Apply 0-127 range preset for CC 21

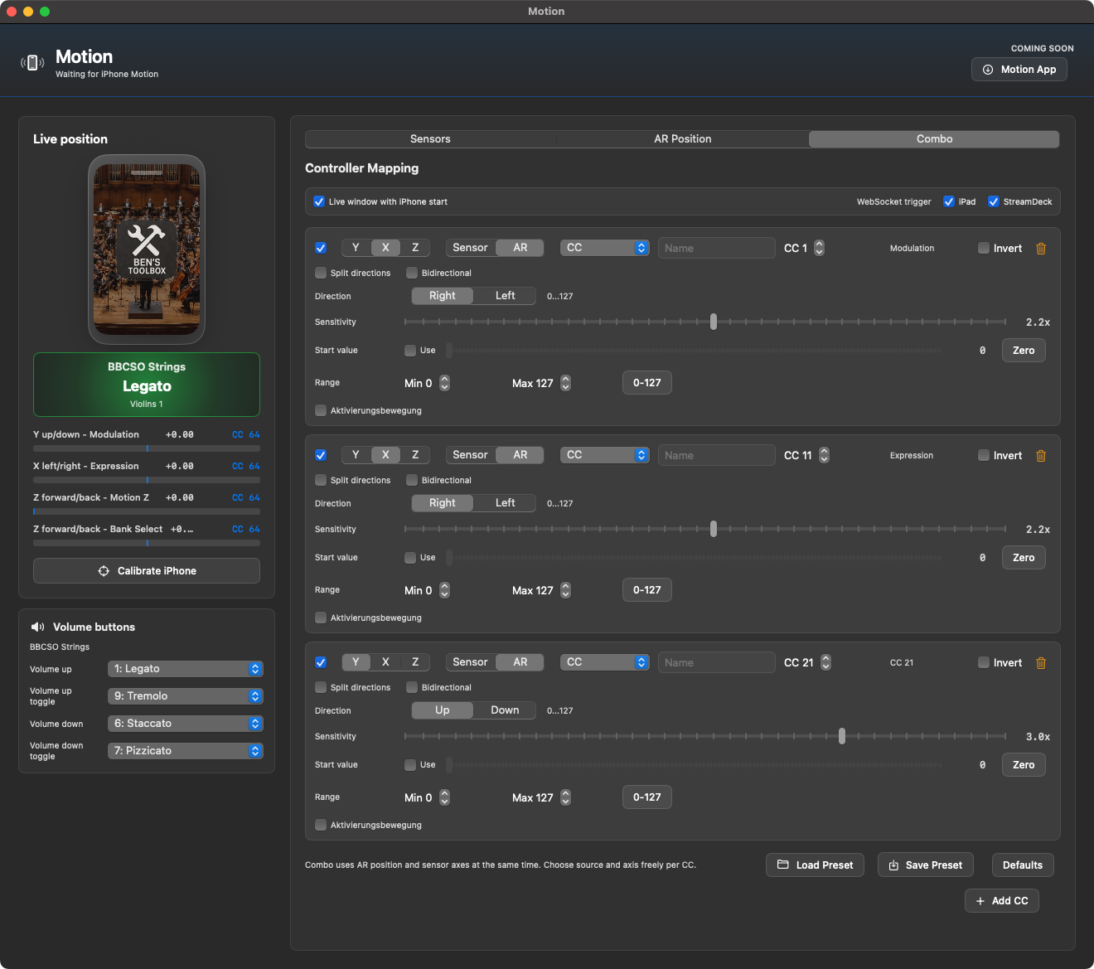(647, 797)
